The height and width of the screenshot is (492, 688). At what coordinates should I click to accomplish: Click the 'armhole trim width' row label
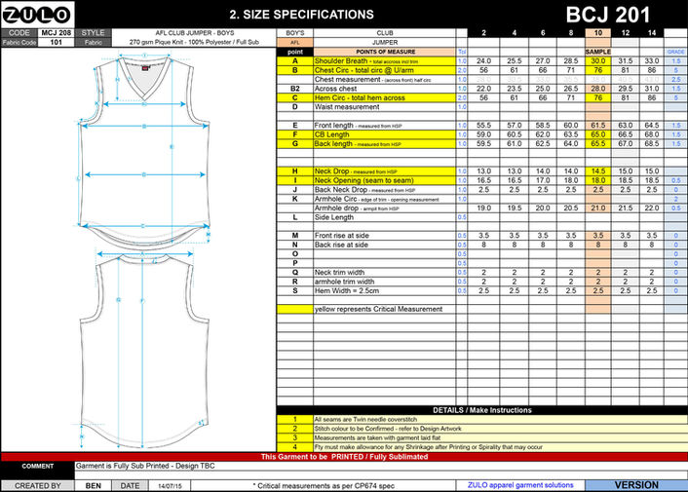(385, 282)
